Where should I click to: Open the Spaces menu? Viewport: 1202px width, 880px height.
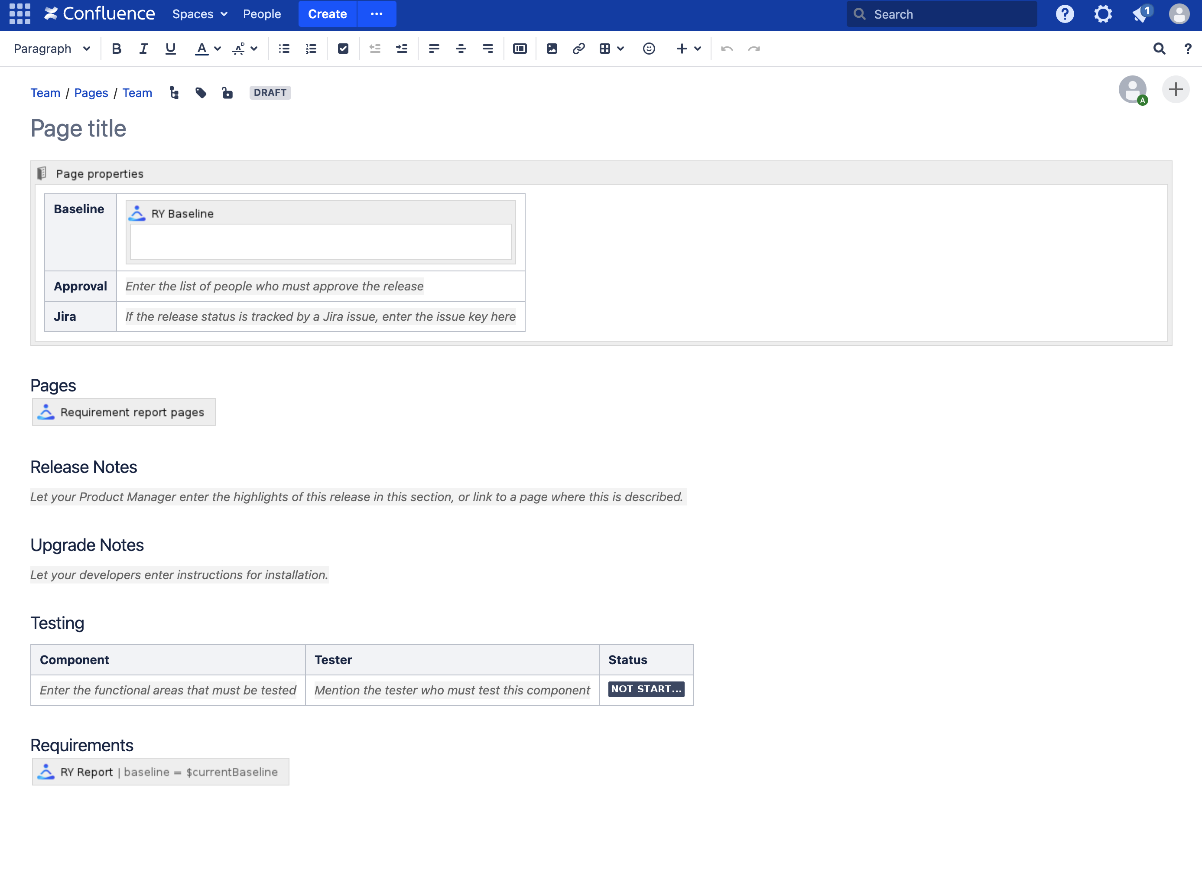click(200, 14)
